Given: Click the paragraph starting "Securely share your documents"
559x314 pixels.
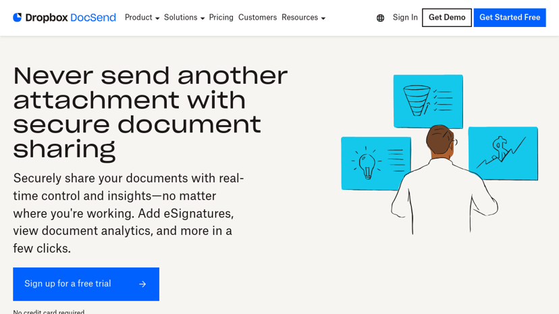Looking at the screenshot, I should (128, 213).
